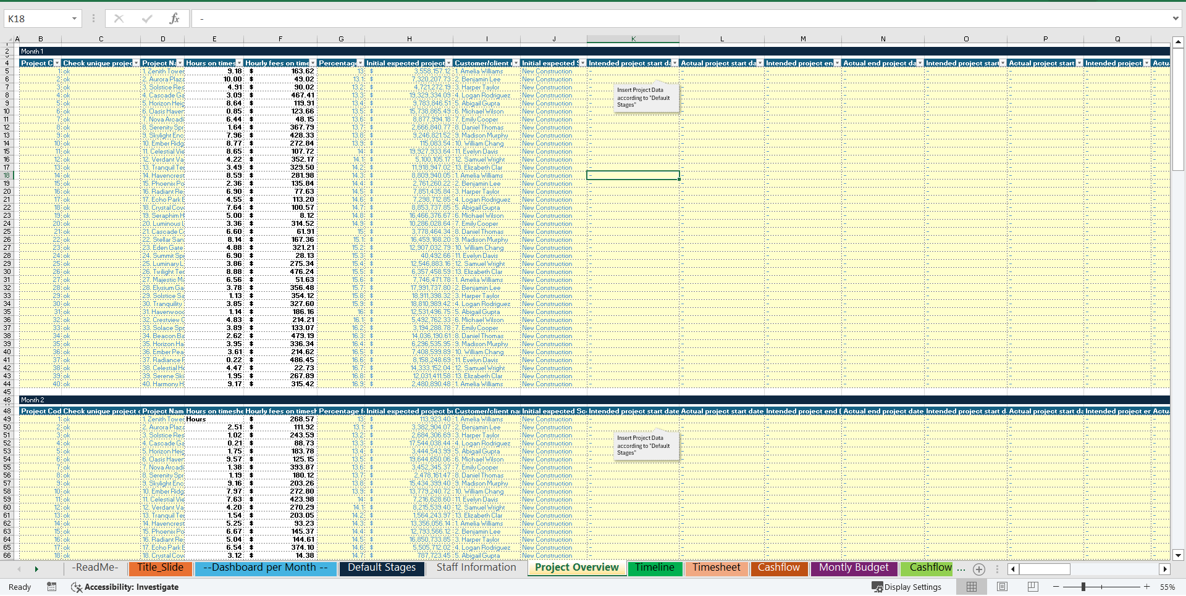Select the Project Overview sheet tab
The image size is (1186, 596).
click(577, 568)
